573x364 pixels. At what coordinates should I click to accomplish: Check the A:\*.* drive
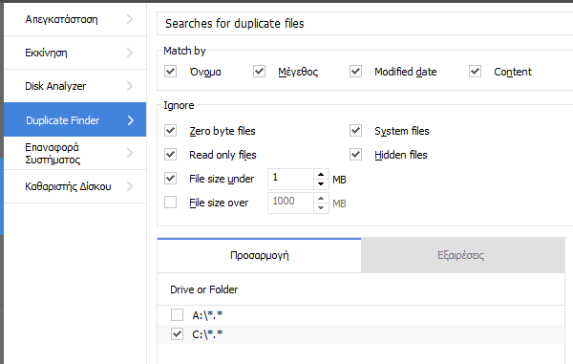(178, 314)
